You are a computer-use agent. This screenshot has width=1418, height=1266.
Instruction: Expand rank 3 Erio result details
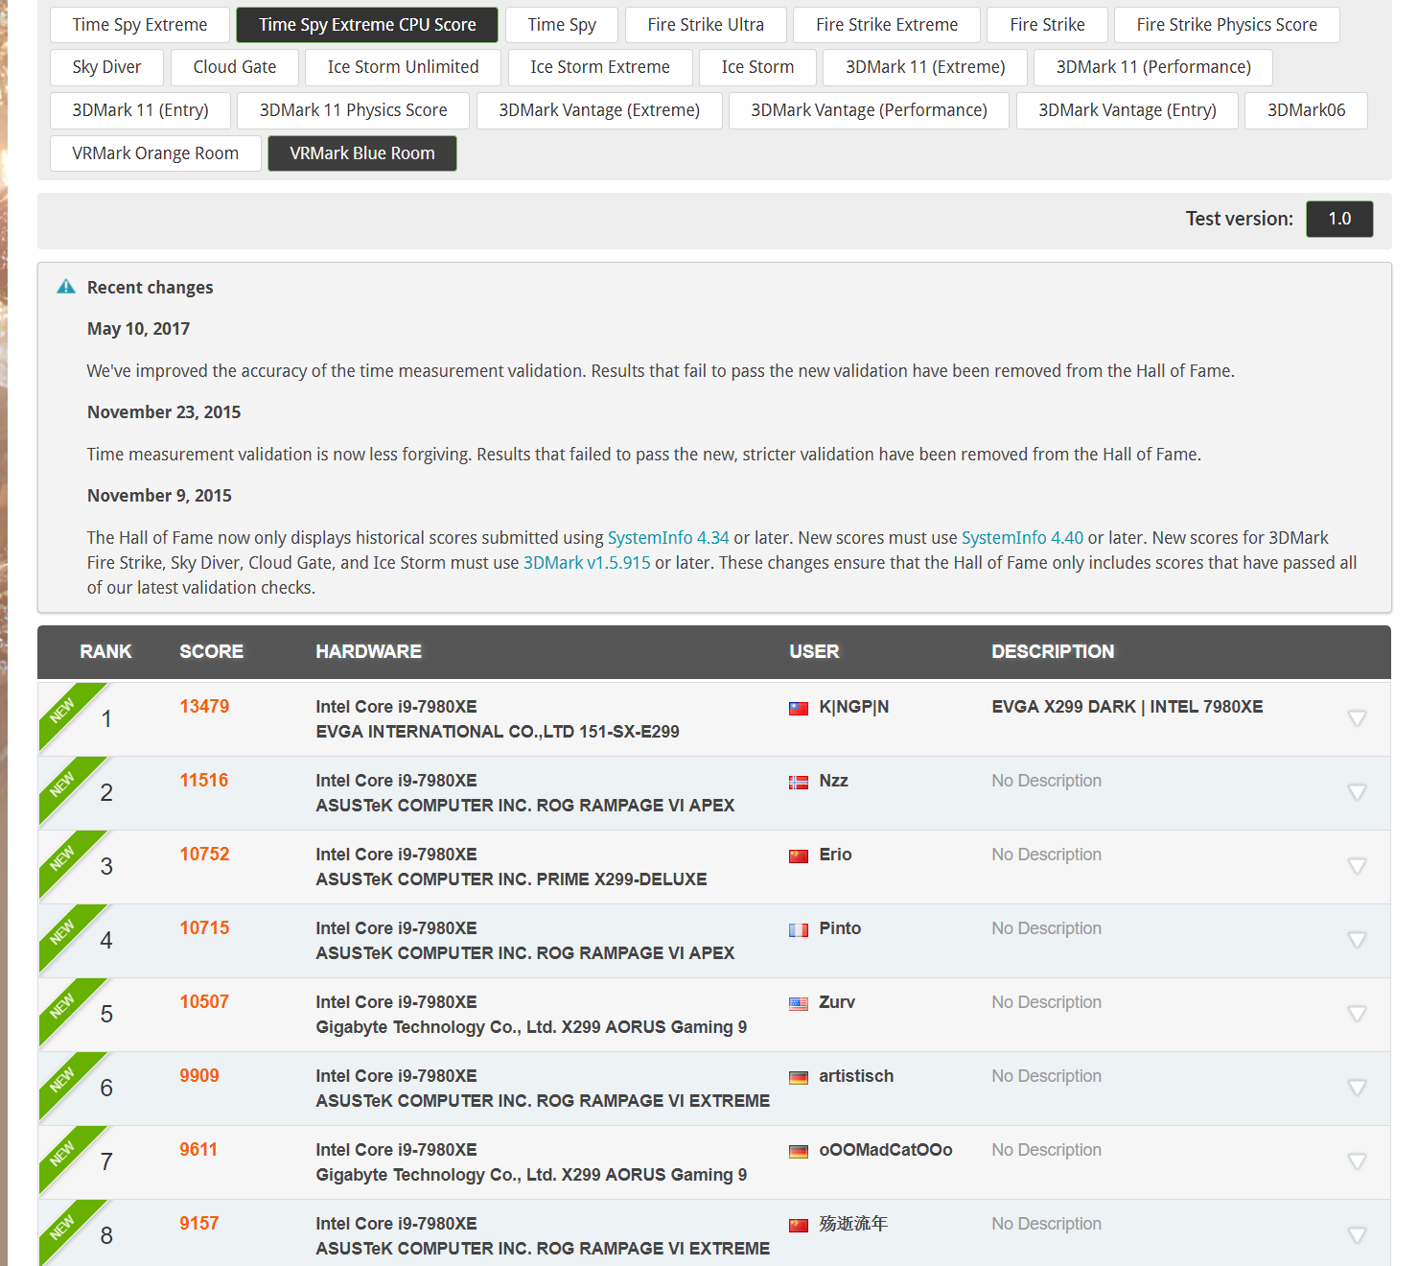pos(1357,866)
